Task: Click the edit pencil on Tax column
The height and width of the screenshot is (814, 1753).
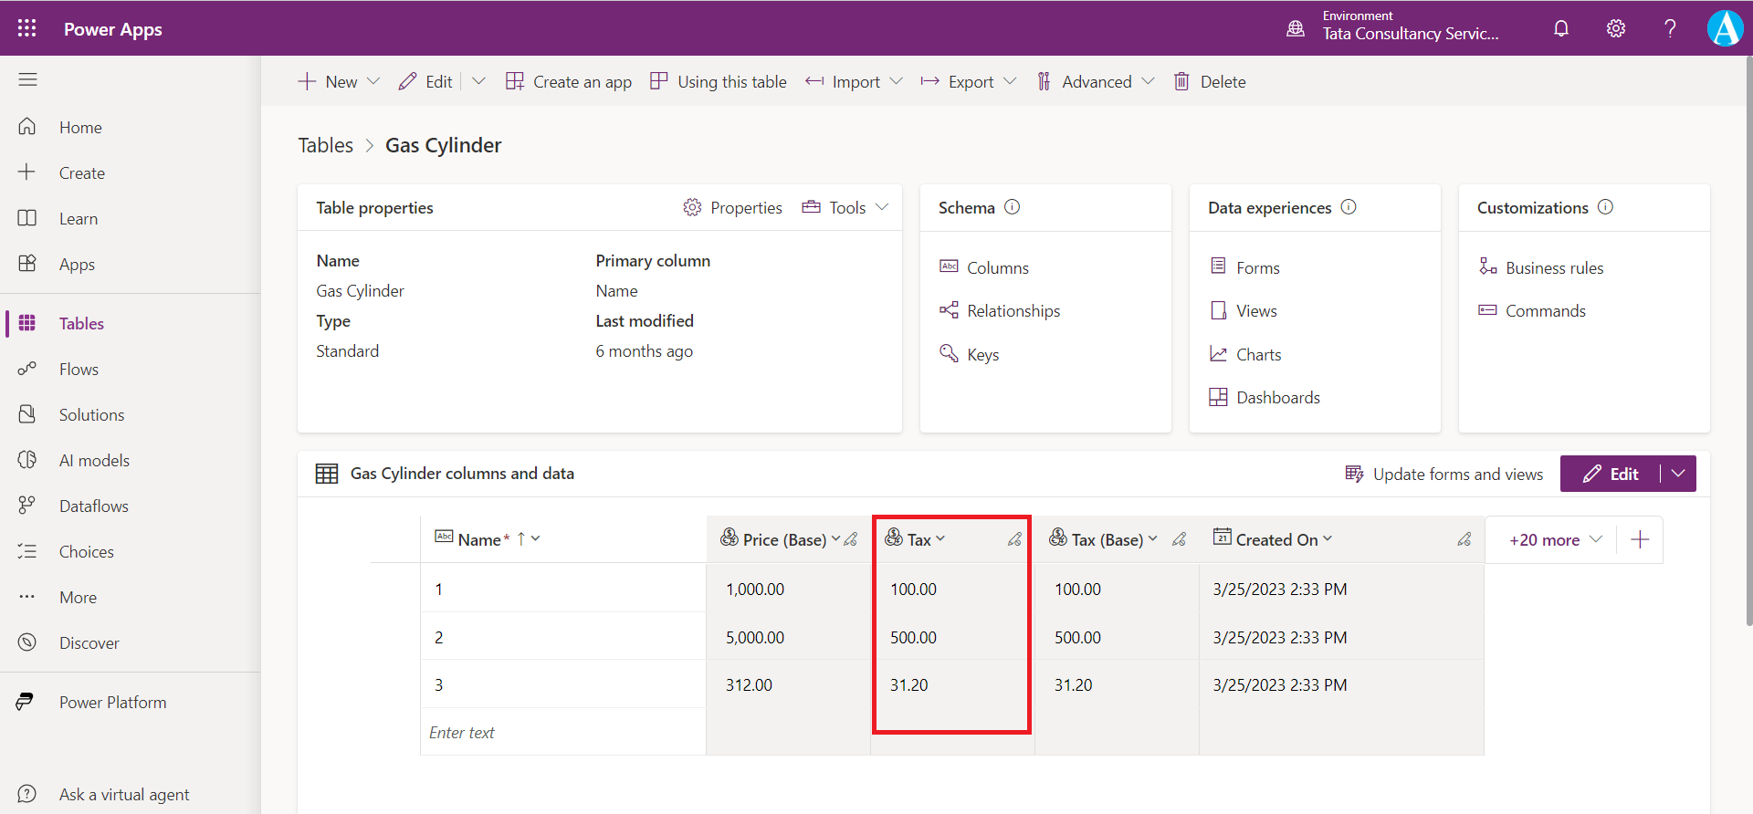Action: (1014, 539)
